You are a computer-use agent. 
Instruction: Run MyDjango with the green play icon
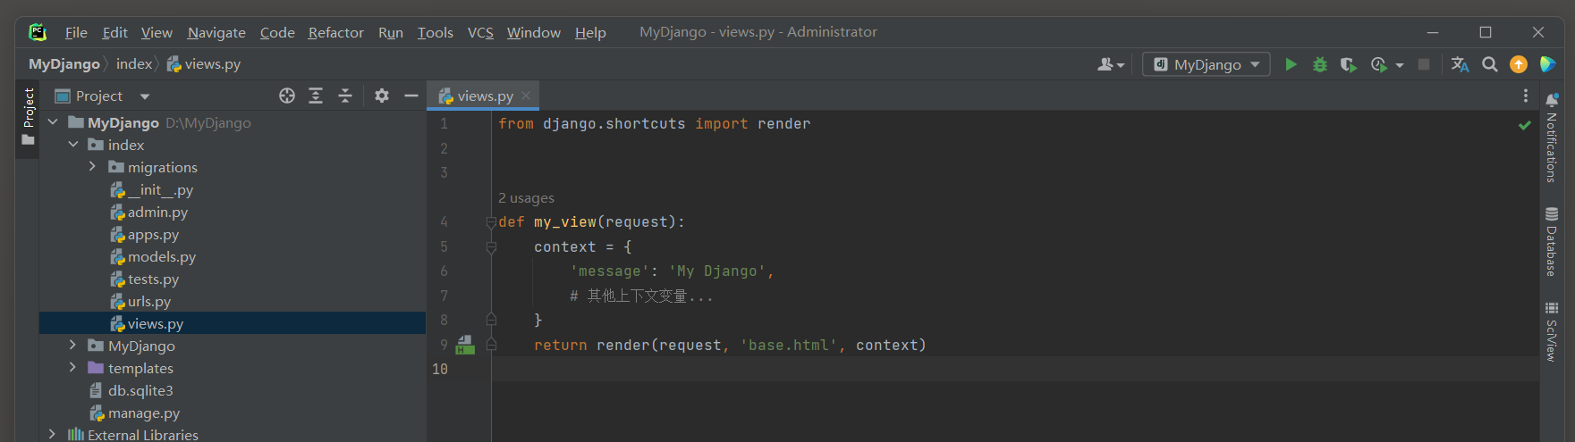tap(1291, 64)
